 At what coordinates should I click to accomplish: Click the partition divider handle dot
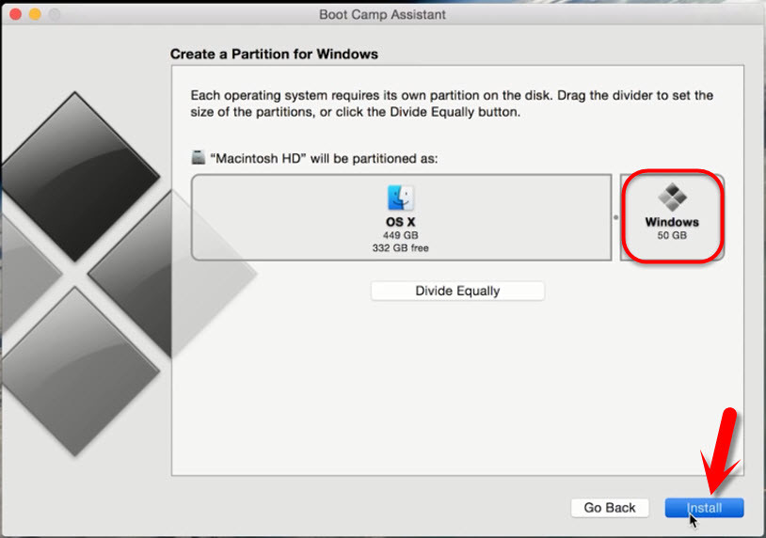[x=615, y=217]
